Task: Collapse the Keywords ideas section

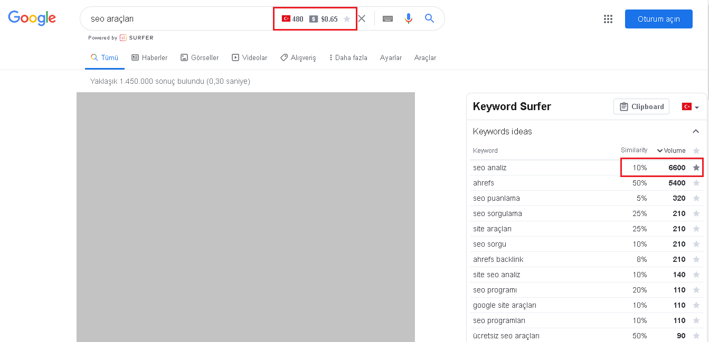Action: pos(696,131)
